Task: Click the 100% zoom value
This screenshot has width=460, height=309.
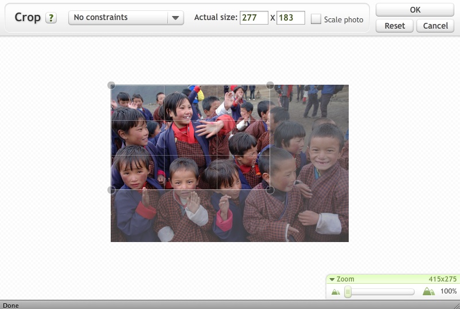Action: pyautogui.click(x=449, y=291)
